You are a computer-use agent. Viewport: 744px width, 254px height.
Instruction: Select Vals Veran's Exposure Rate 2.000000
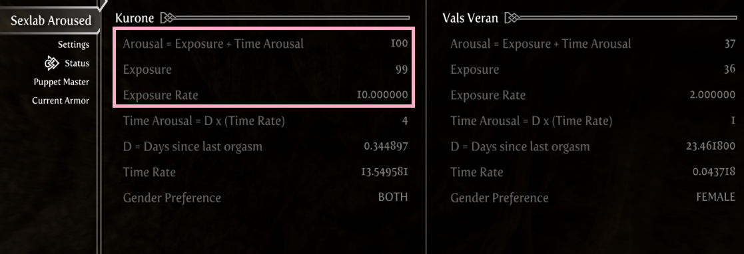(x=713, y=95)
